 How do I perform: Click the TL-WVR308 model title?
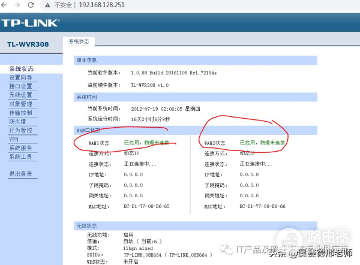(x=28, y=44)
